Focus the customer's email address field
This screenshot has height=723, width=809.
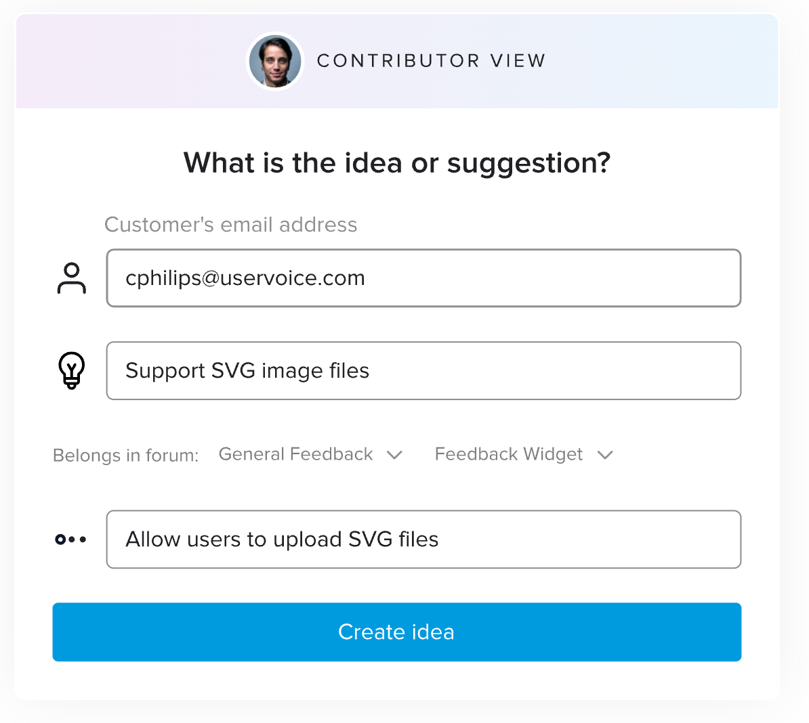(423, 278)
